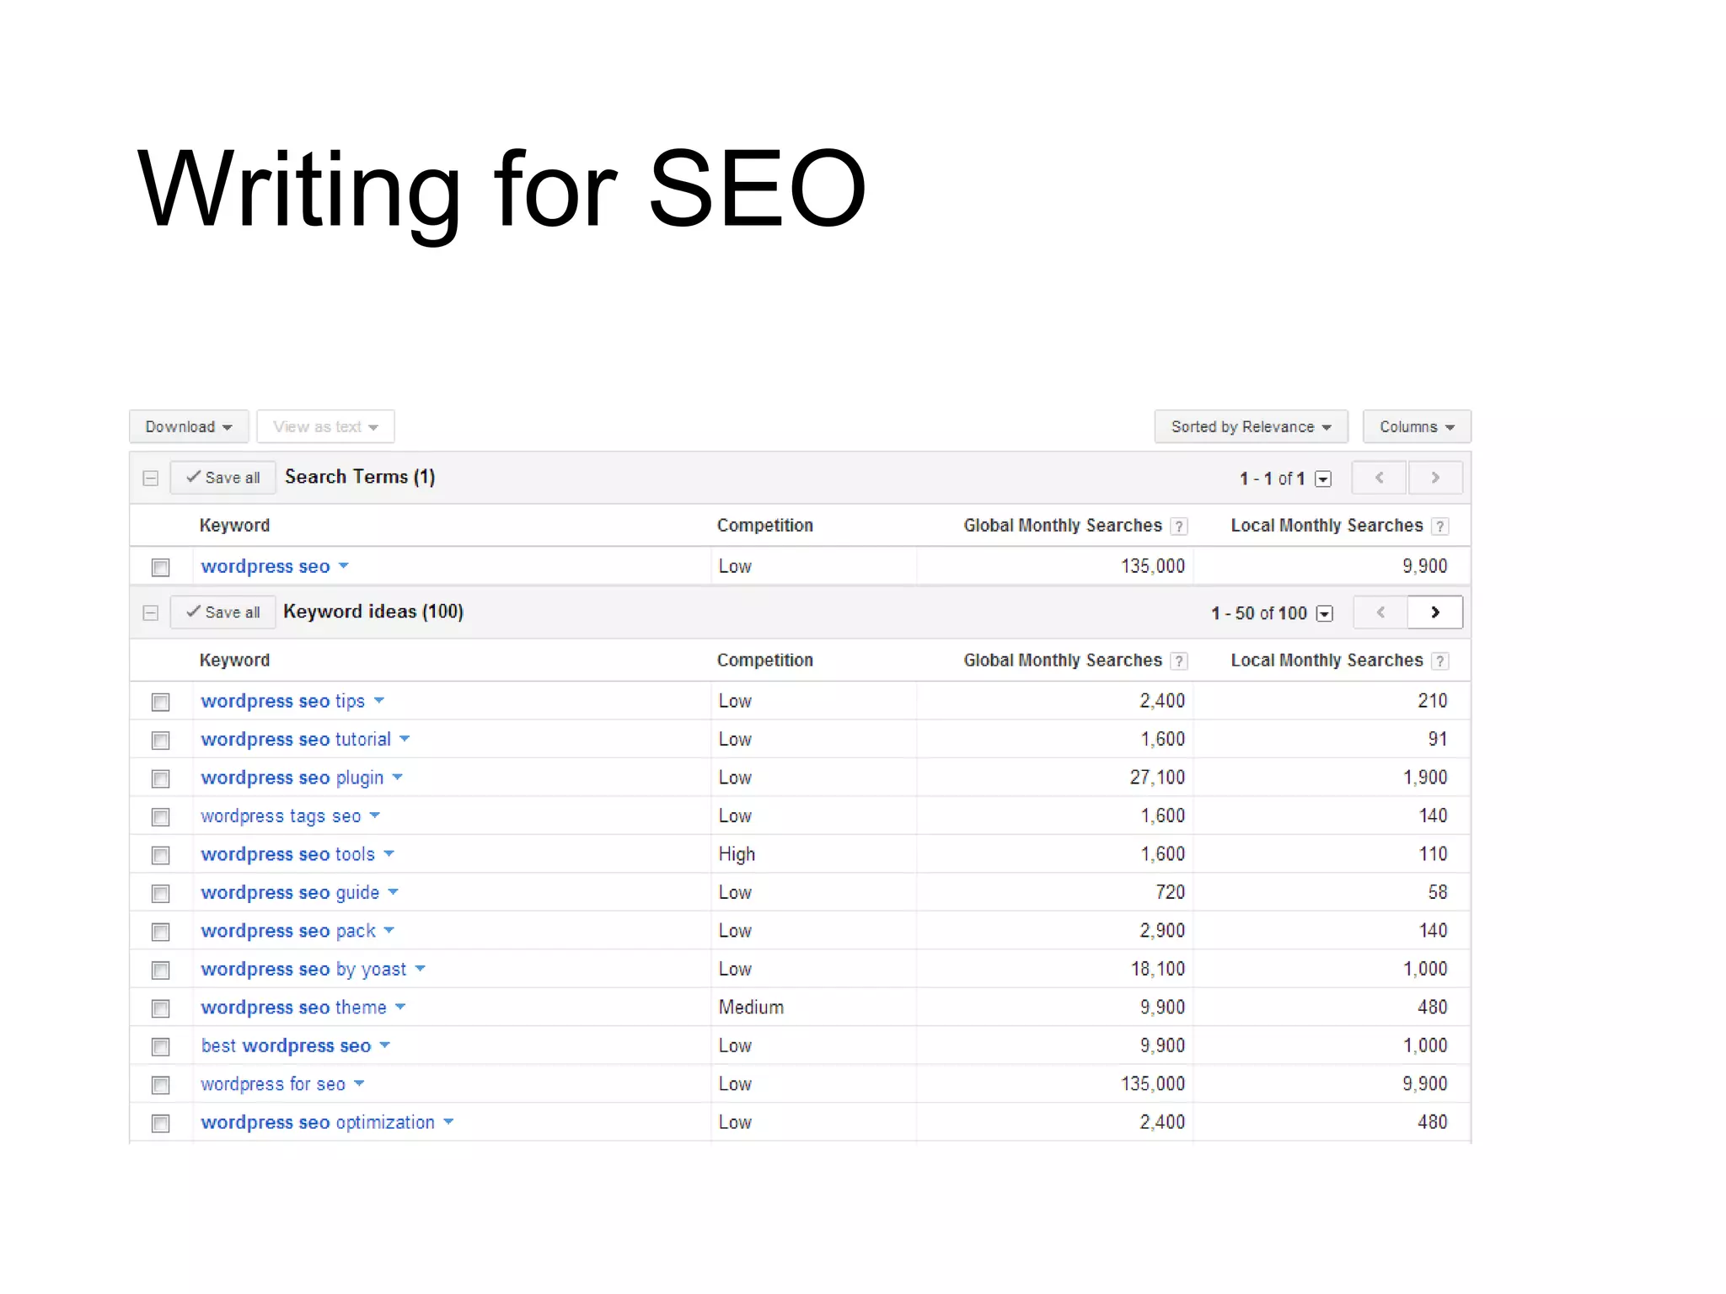Screen dimensions: 1726x1294
Task: Open help icon for Local Monthly Searches in Search Terms
Action: 1440,527
